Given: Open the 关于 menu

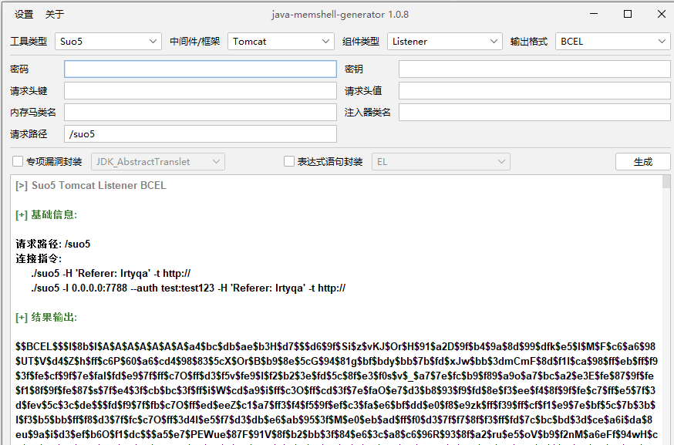Looking at the screenshot, I should pos(55,14).
